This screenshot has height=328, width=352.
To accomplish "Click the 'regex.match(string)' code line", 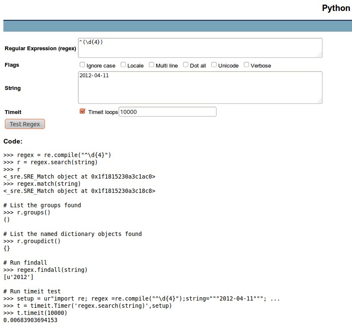I will [42, 184].
